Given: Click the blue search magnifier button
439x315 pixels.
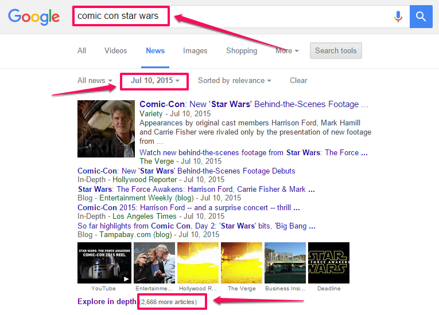Looking at the screenshot, I should pyautogui.click(x=421, y=17).
